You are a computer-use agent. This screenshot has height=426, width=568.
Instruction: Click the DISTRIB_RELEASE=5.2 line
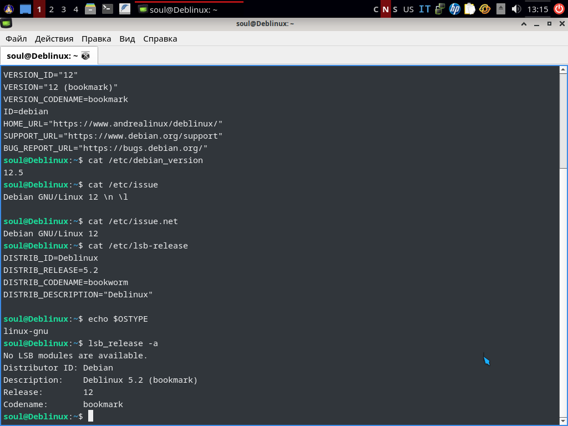(x=50, y=270)
